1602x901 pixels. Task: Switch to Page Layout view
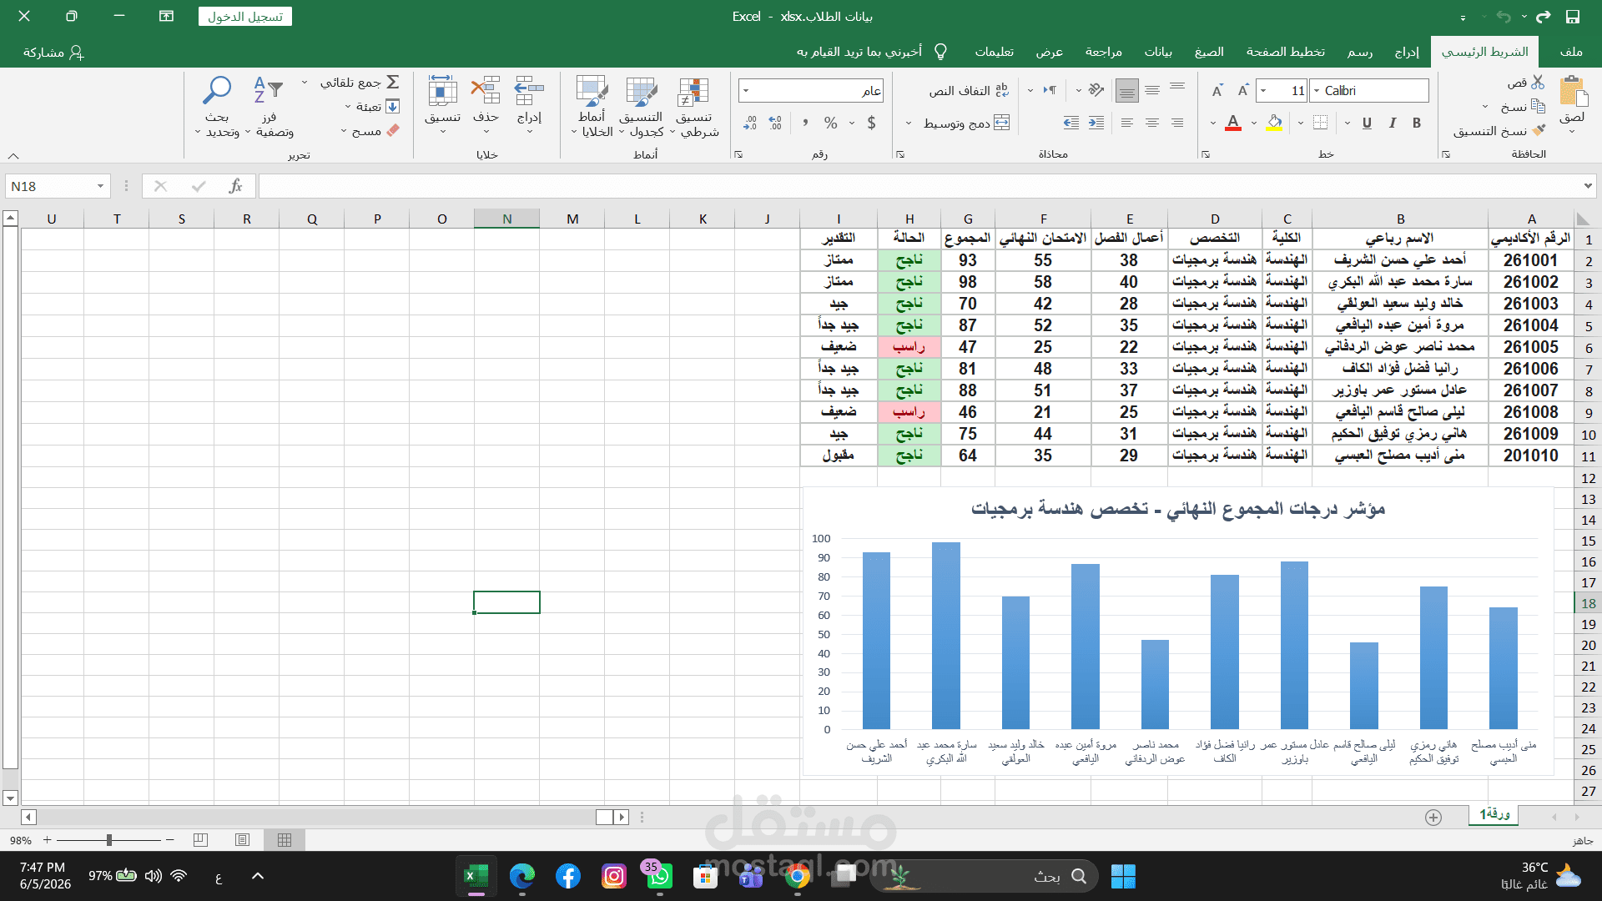[242, 840]
